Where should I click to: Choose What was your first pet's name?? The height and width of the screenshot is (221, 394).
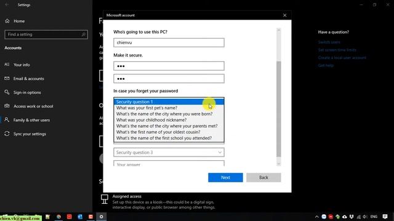pyautogui.click(x=169, y=108)
